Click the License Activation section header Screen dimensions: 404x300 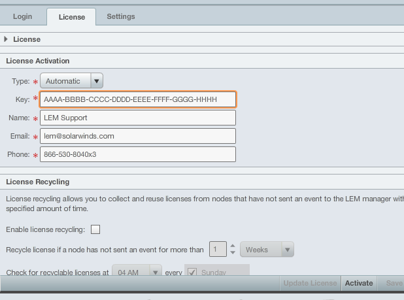[37, 61]
